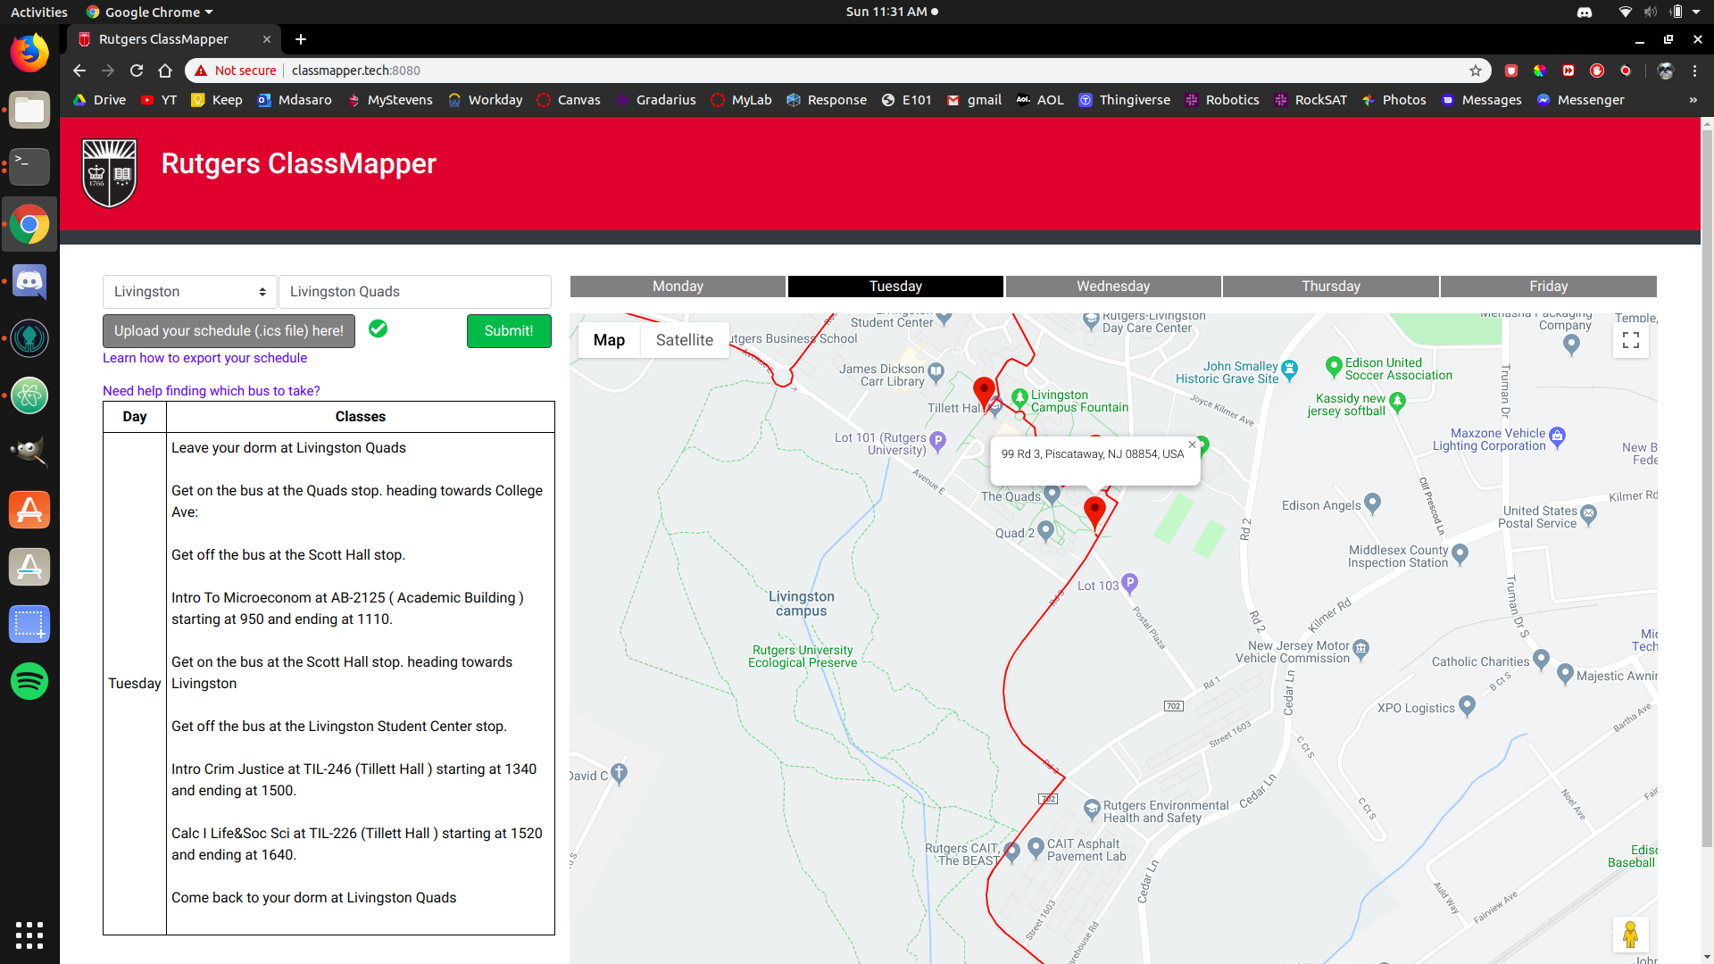Bookmark page with the star icon
This screenshot has width=1714, height=964.
[x=1476, y=71]
